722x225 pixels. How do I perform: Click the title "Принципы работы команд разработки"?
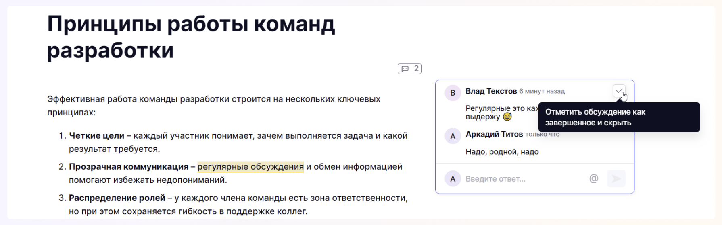(x=191, y=37)
